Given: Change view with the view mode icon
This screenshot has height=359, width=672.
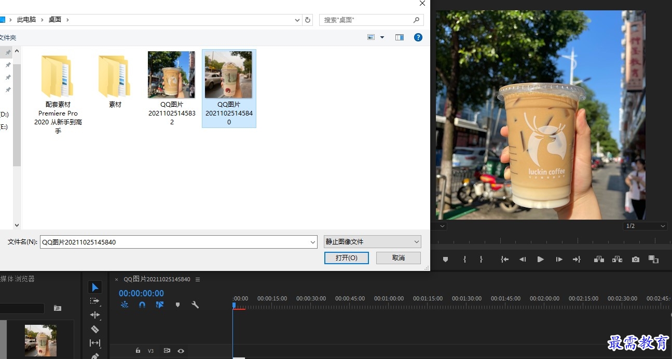Looking at the screenshot, I should [371, 37].
